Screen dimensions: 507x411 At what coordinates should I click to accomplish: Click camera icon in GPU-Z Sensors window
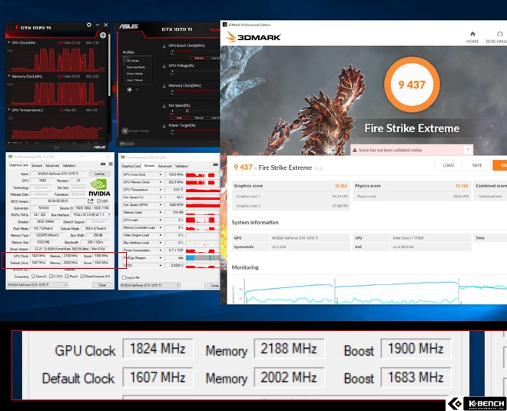click(x=215, y=165)
